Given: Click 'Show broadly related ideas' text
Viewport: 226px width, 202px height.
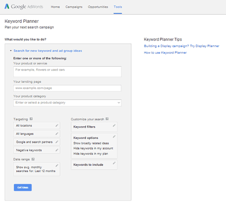Looking at the screenshot, I should 91,143.
